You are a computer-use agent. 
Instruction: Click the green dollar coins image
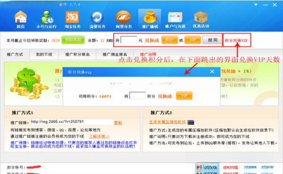pos(29,83)
